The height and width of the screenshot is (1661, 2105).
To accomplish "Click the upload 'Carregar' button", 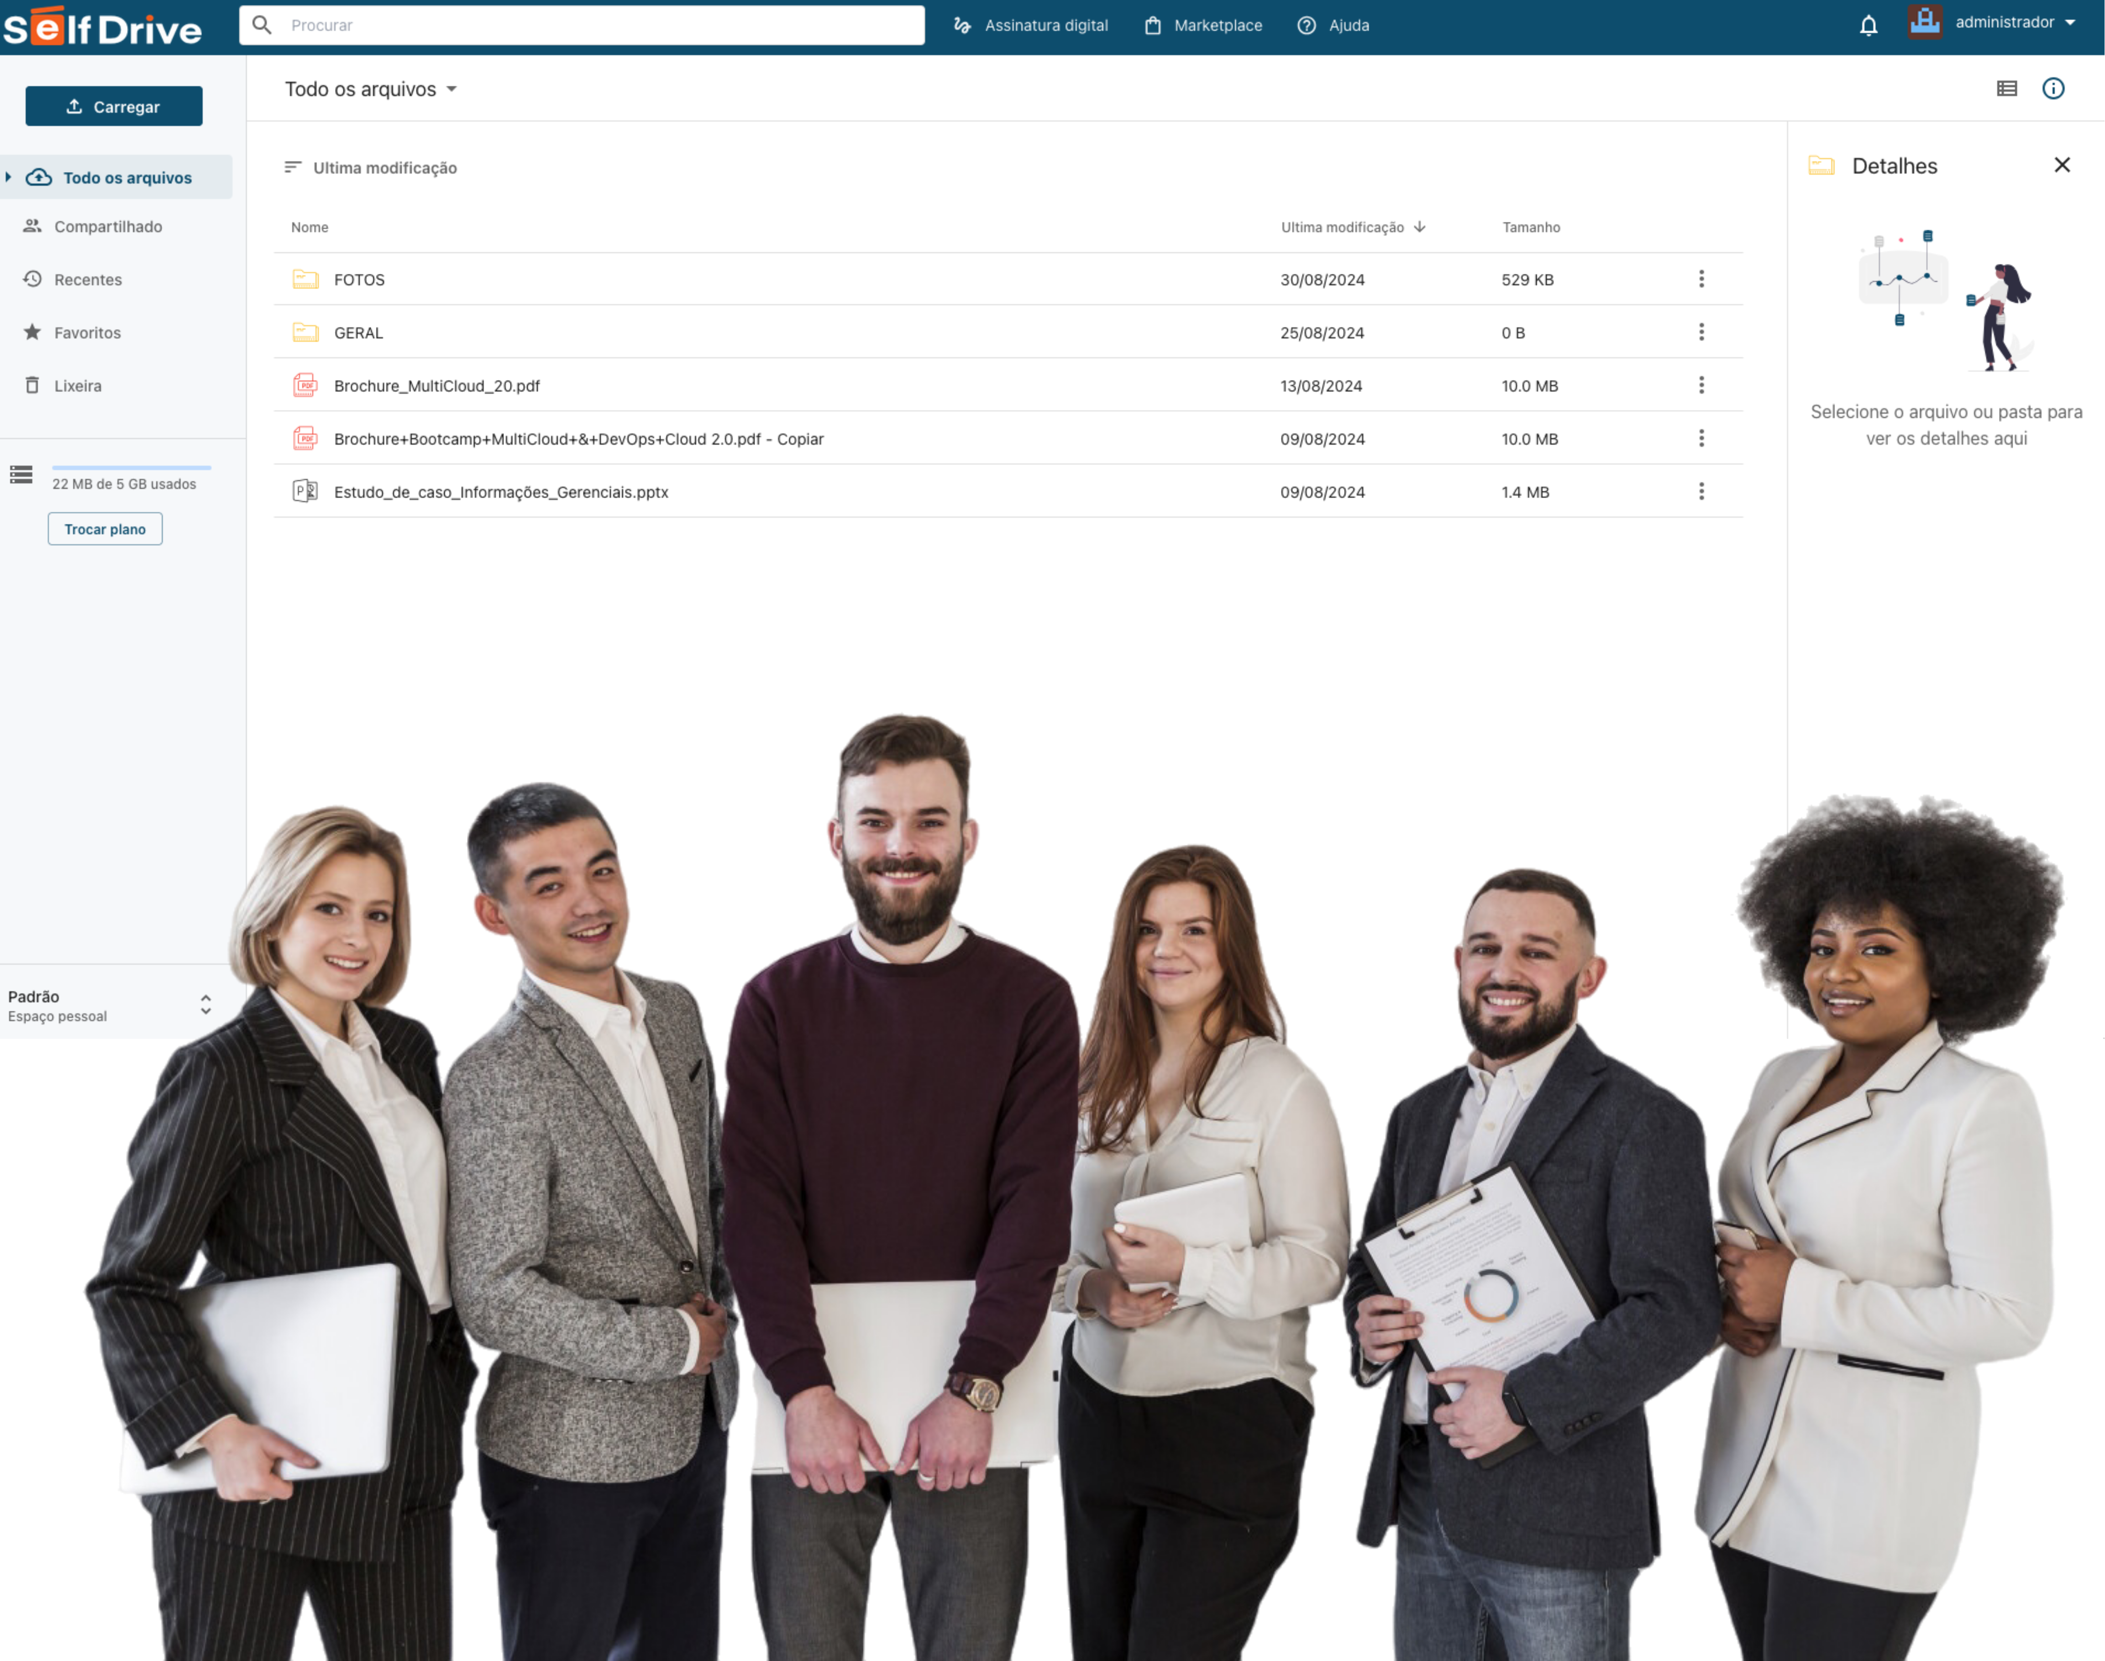I will [113, 106].
